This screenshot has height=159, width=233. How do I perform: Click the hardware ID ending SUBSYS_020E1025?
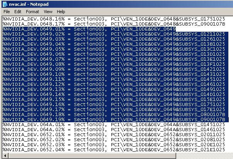168,145
